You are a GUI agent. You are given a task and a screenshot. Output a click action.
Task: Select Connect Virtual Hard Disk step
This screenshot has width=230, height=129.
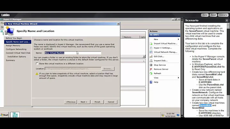tap(18, 53)
